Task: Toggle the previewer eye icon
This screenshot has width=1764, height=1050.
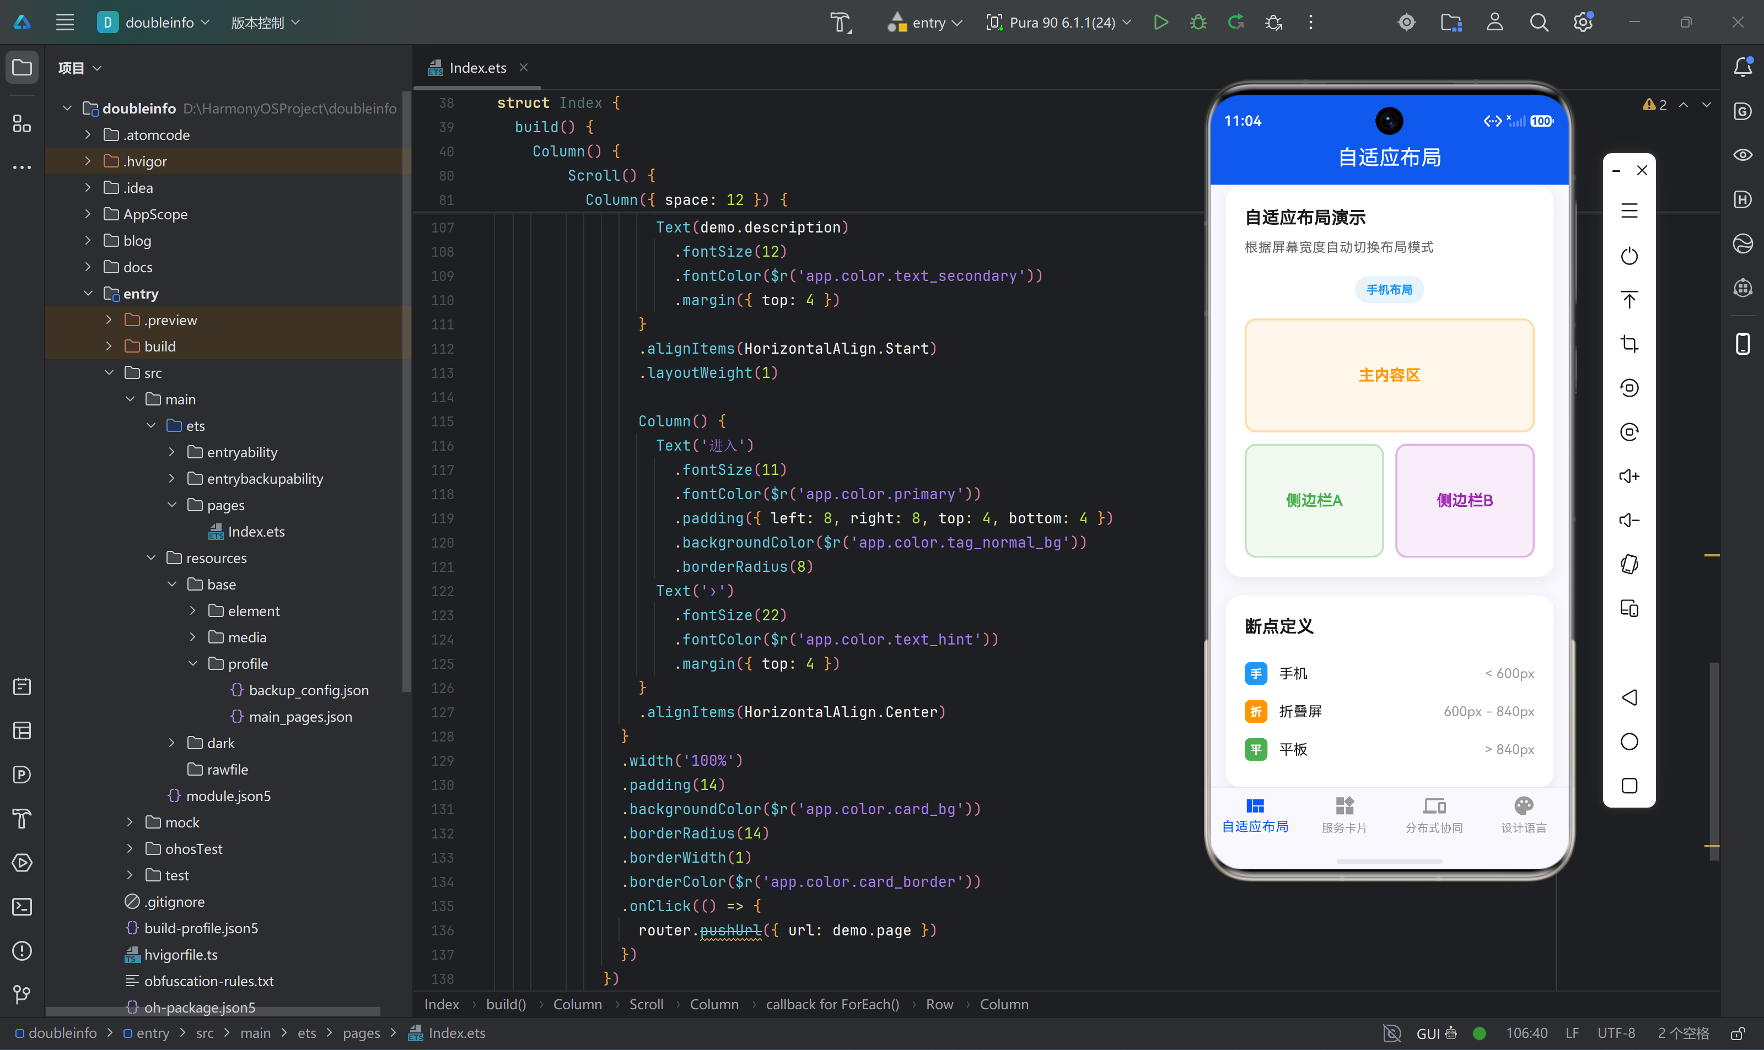Action: [1743, 155]
